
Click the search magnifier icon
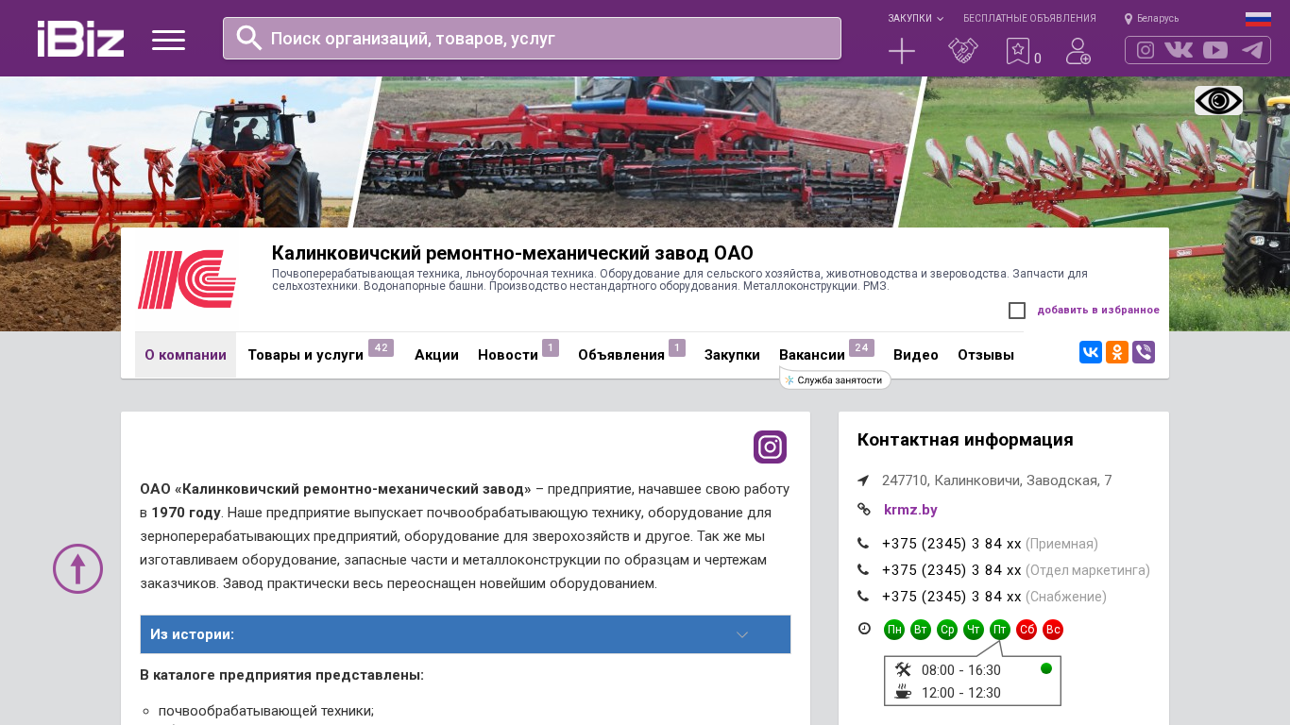pos(249,38)
